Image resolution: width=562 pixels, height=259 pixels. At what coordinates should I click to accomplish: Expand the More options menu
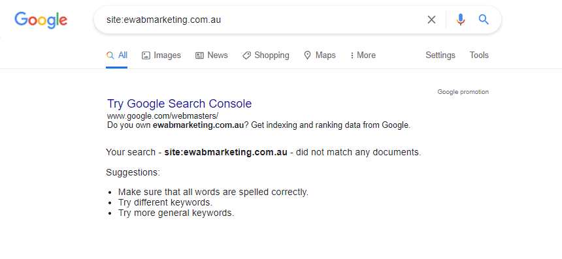click(363, 55)
